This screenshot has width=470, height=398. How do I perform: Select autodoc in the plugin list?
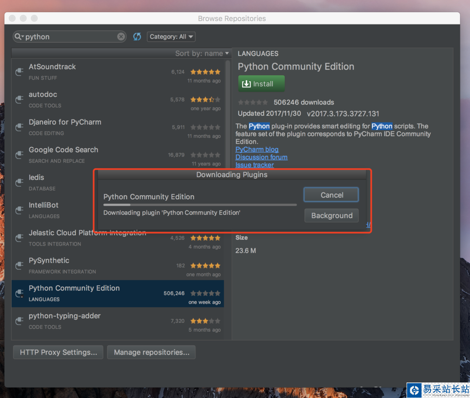118,100
